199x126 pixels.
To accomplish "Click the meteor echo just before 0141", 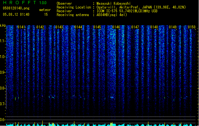I will pyautogui.click(x=16, y=99).
